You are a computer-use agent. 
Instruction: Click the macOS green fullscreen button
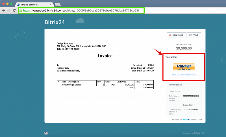click(11, 4)
